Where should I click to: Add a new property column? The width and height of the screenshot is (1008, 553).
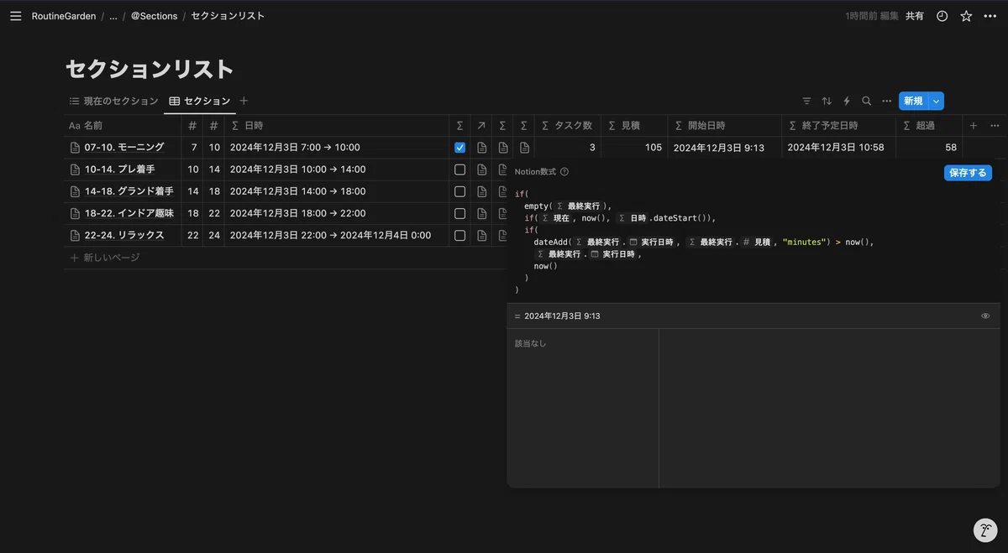974,126
